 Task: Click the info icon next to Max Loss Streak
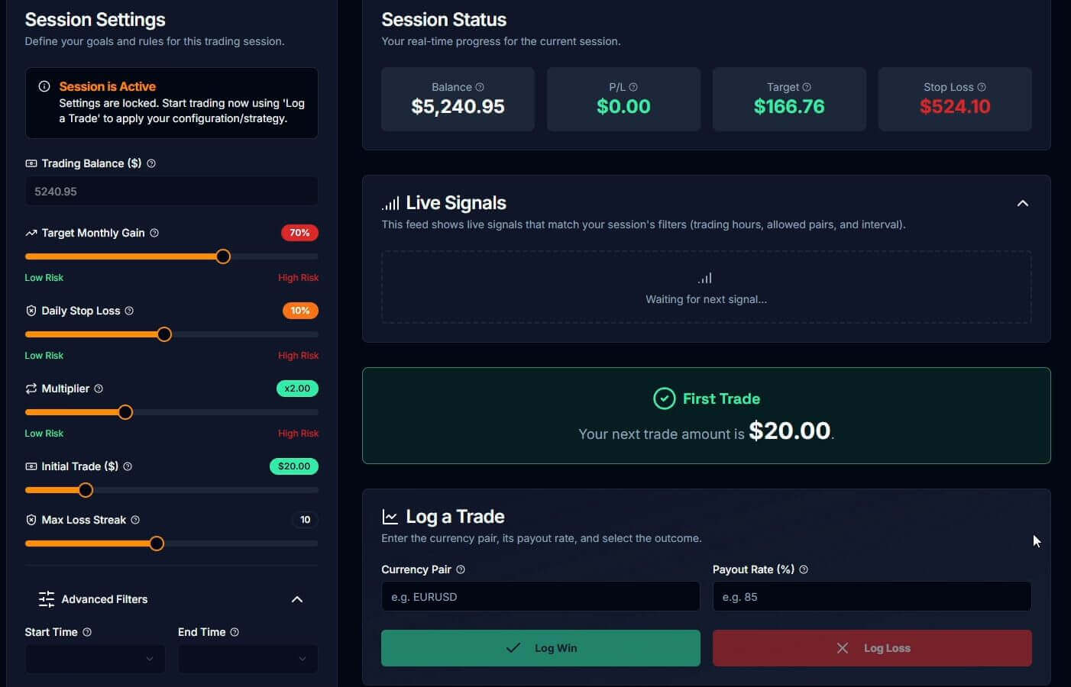135,520
